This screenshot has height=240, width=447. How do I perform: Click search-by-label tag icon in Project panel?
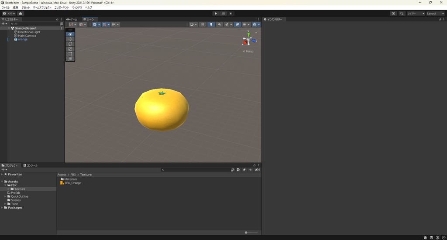click(x=244, y=170)
